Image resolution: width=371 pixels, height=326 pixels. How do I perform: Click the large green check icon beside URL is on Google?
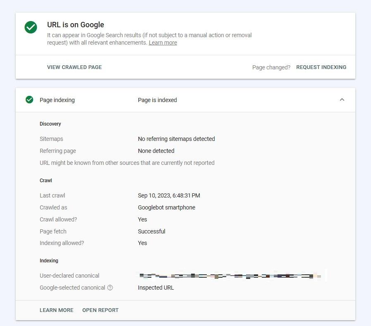click(x=31, y=27)
